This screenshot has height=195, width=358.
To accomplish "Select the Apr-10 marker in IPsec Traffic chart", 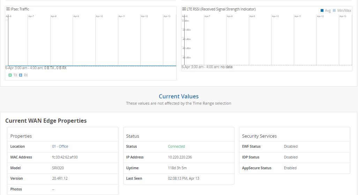I will click(x=99, y=16).
